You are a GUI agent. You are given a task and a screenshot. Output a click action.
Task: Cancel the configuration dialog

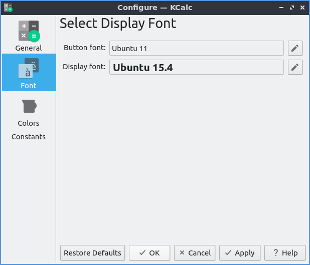pyautogui.click(x=195, y=253)
